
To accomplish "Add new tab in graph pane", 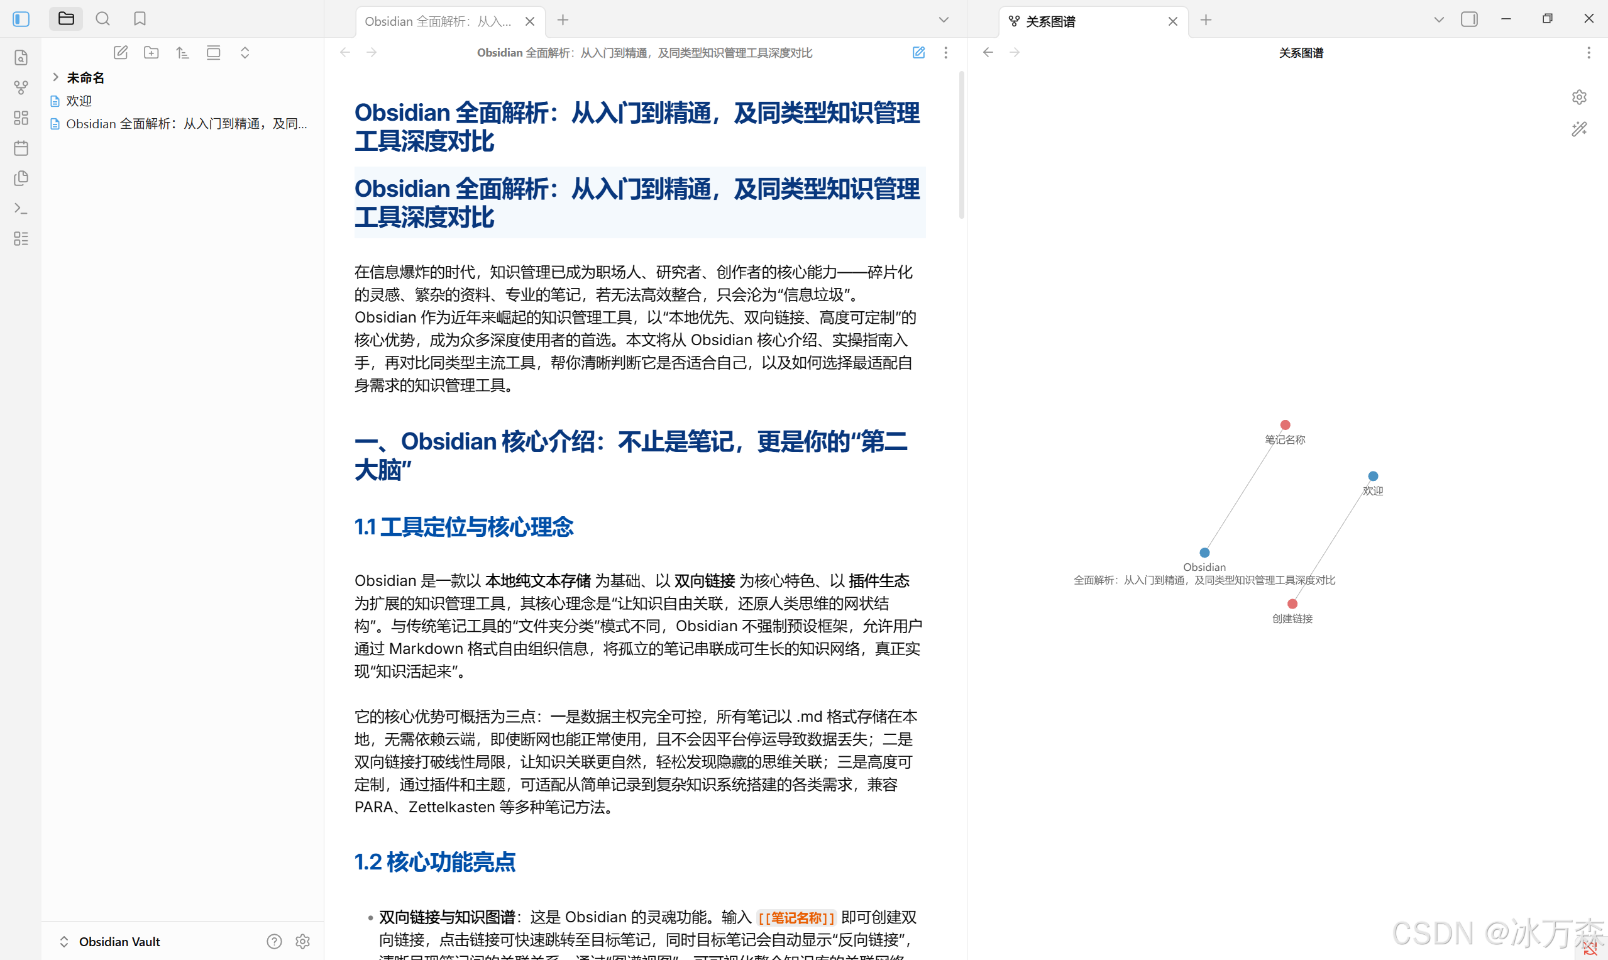I will click(x=1206, y=20).
